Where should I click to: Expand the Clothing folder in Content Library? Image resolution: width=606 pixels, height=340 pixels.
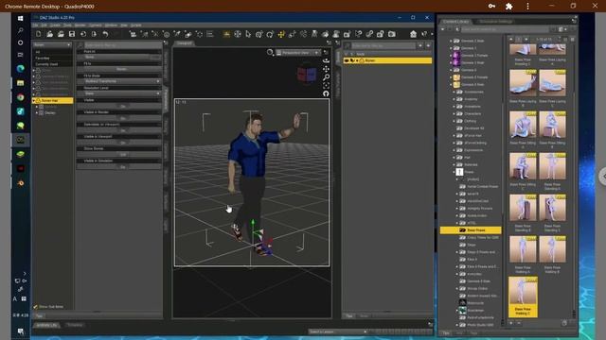tap(454, 121)
